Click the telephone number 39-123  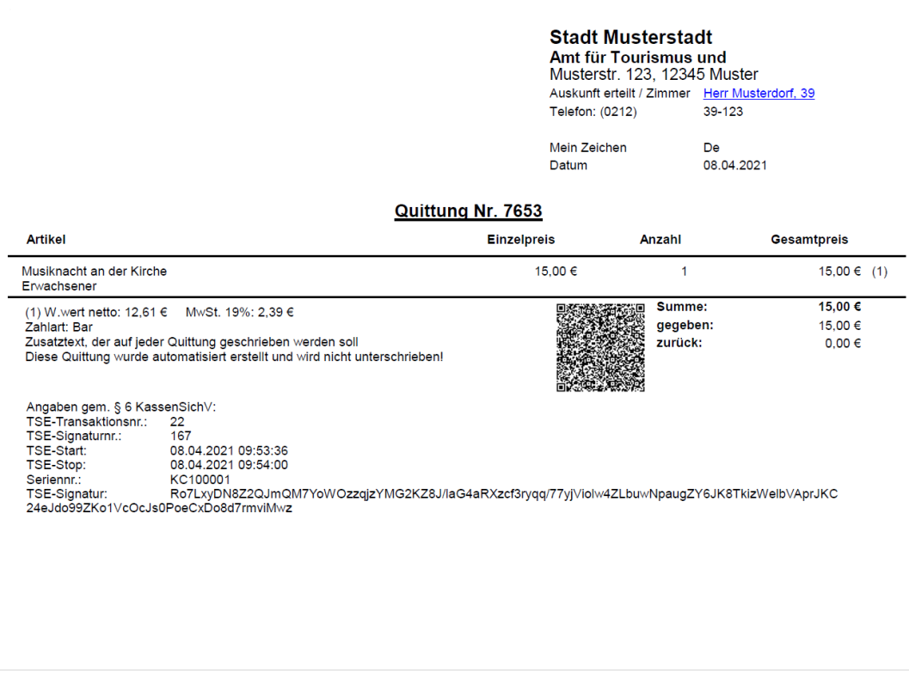[722, 112]
